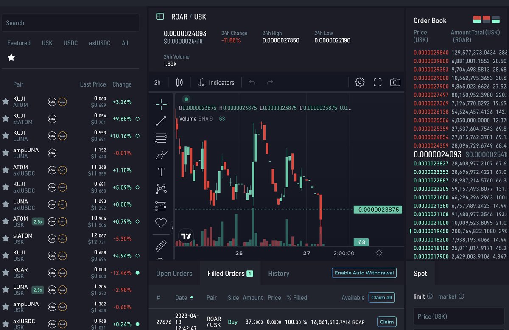
Task: Click Claim all button
Action: 382,297
